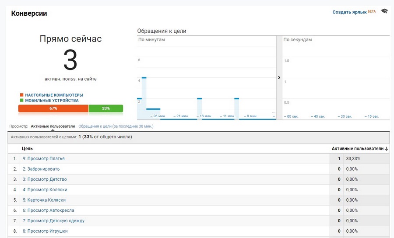Click the big active users number 3
This screenshot has width=394, height=238.
[x=70, y=60]
